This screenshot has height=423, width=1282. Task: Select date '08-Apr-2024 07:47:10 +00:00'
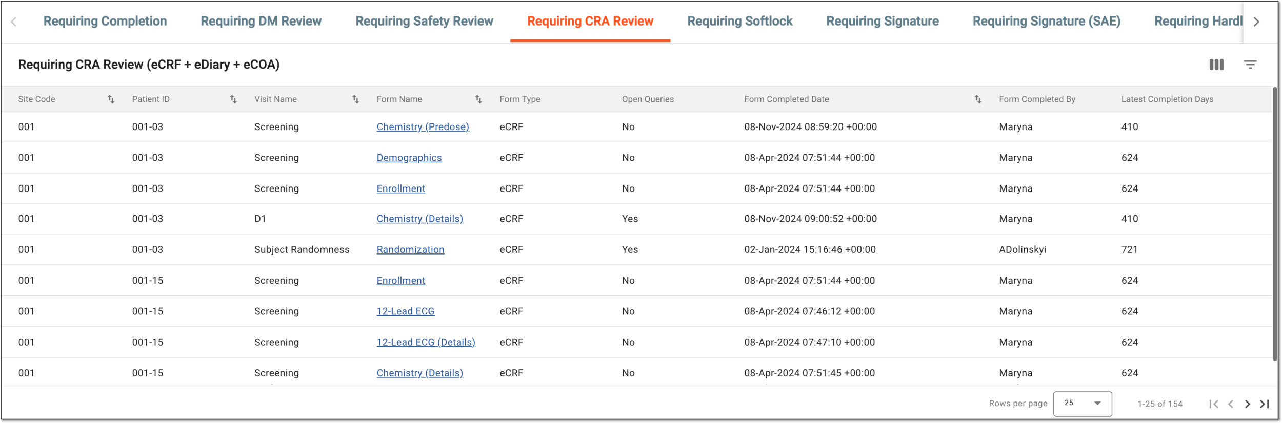[x=809, y=342]
